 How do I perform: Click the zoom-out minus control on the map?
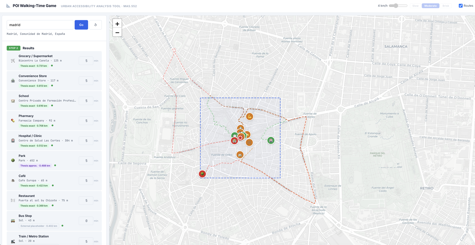click(117, 33)
